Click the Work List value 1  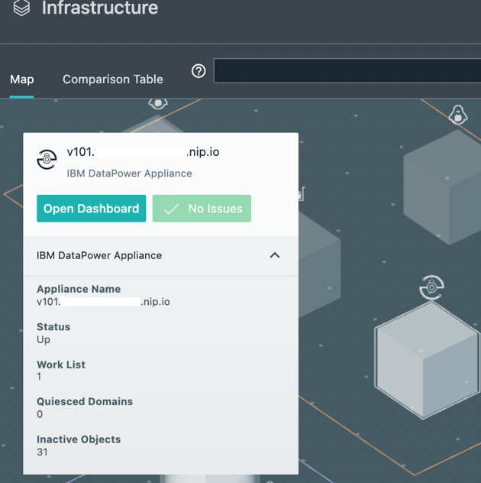coord(39,377)
